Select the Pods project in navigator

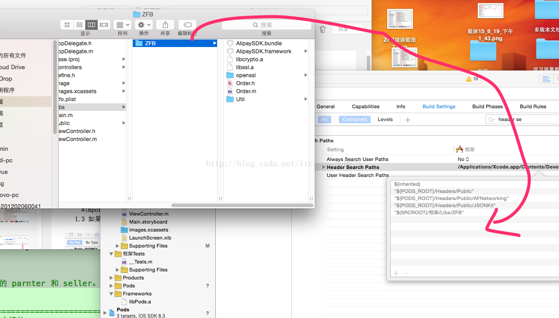[x=123, y=310]
